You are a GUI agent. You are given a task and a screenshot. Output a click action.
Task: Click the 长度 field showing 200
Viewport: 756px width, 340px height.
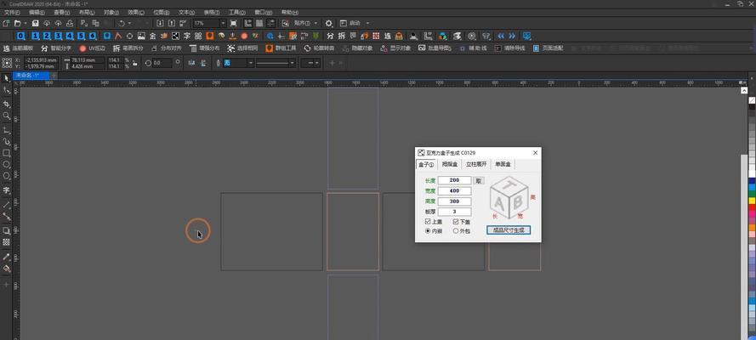454,180
